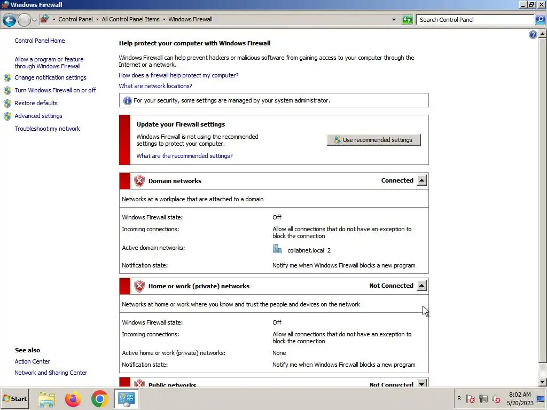
Task: Open Action Center link
Action: pyautogui.click(x=32, y=361)
